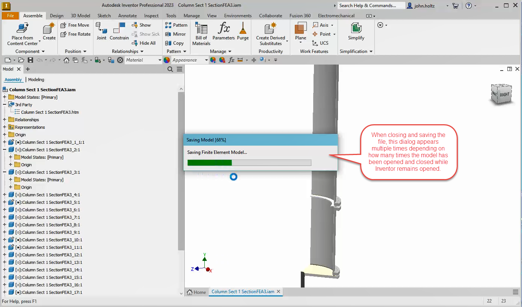Open the Inventor File menu
Image resolution: width=522 pixels, height=307 pixels.
[10, 16]
